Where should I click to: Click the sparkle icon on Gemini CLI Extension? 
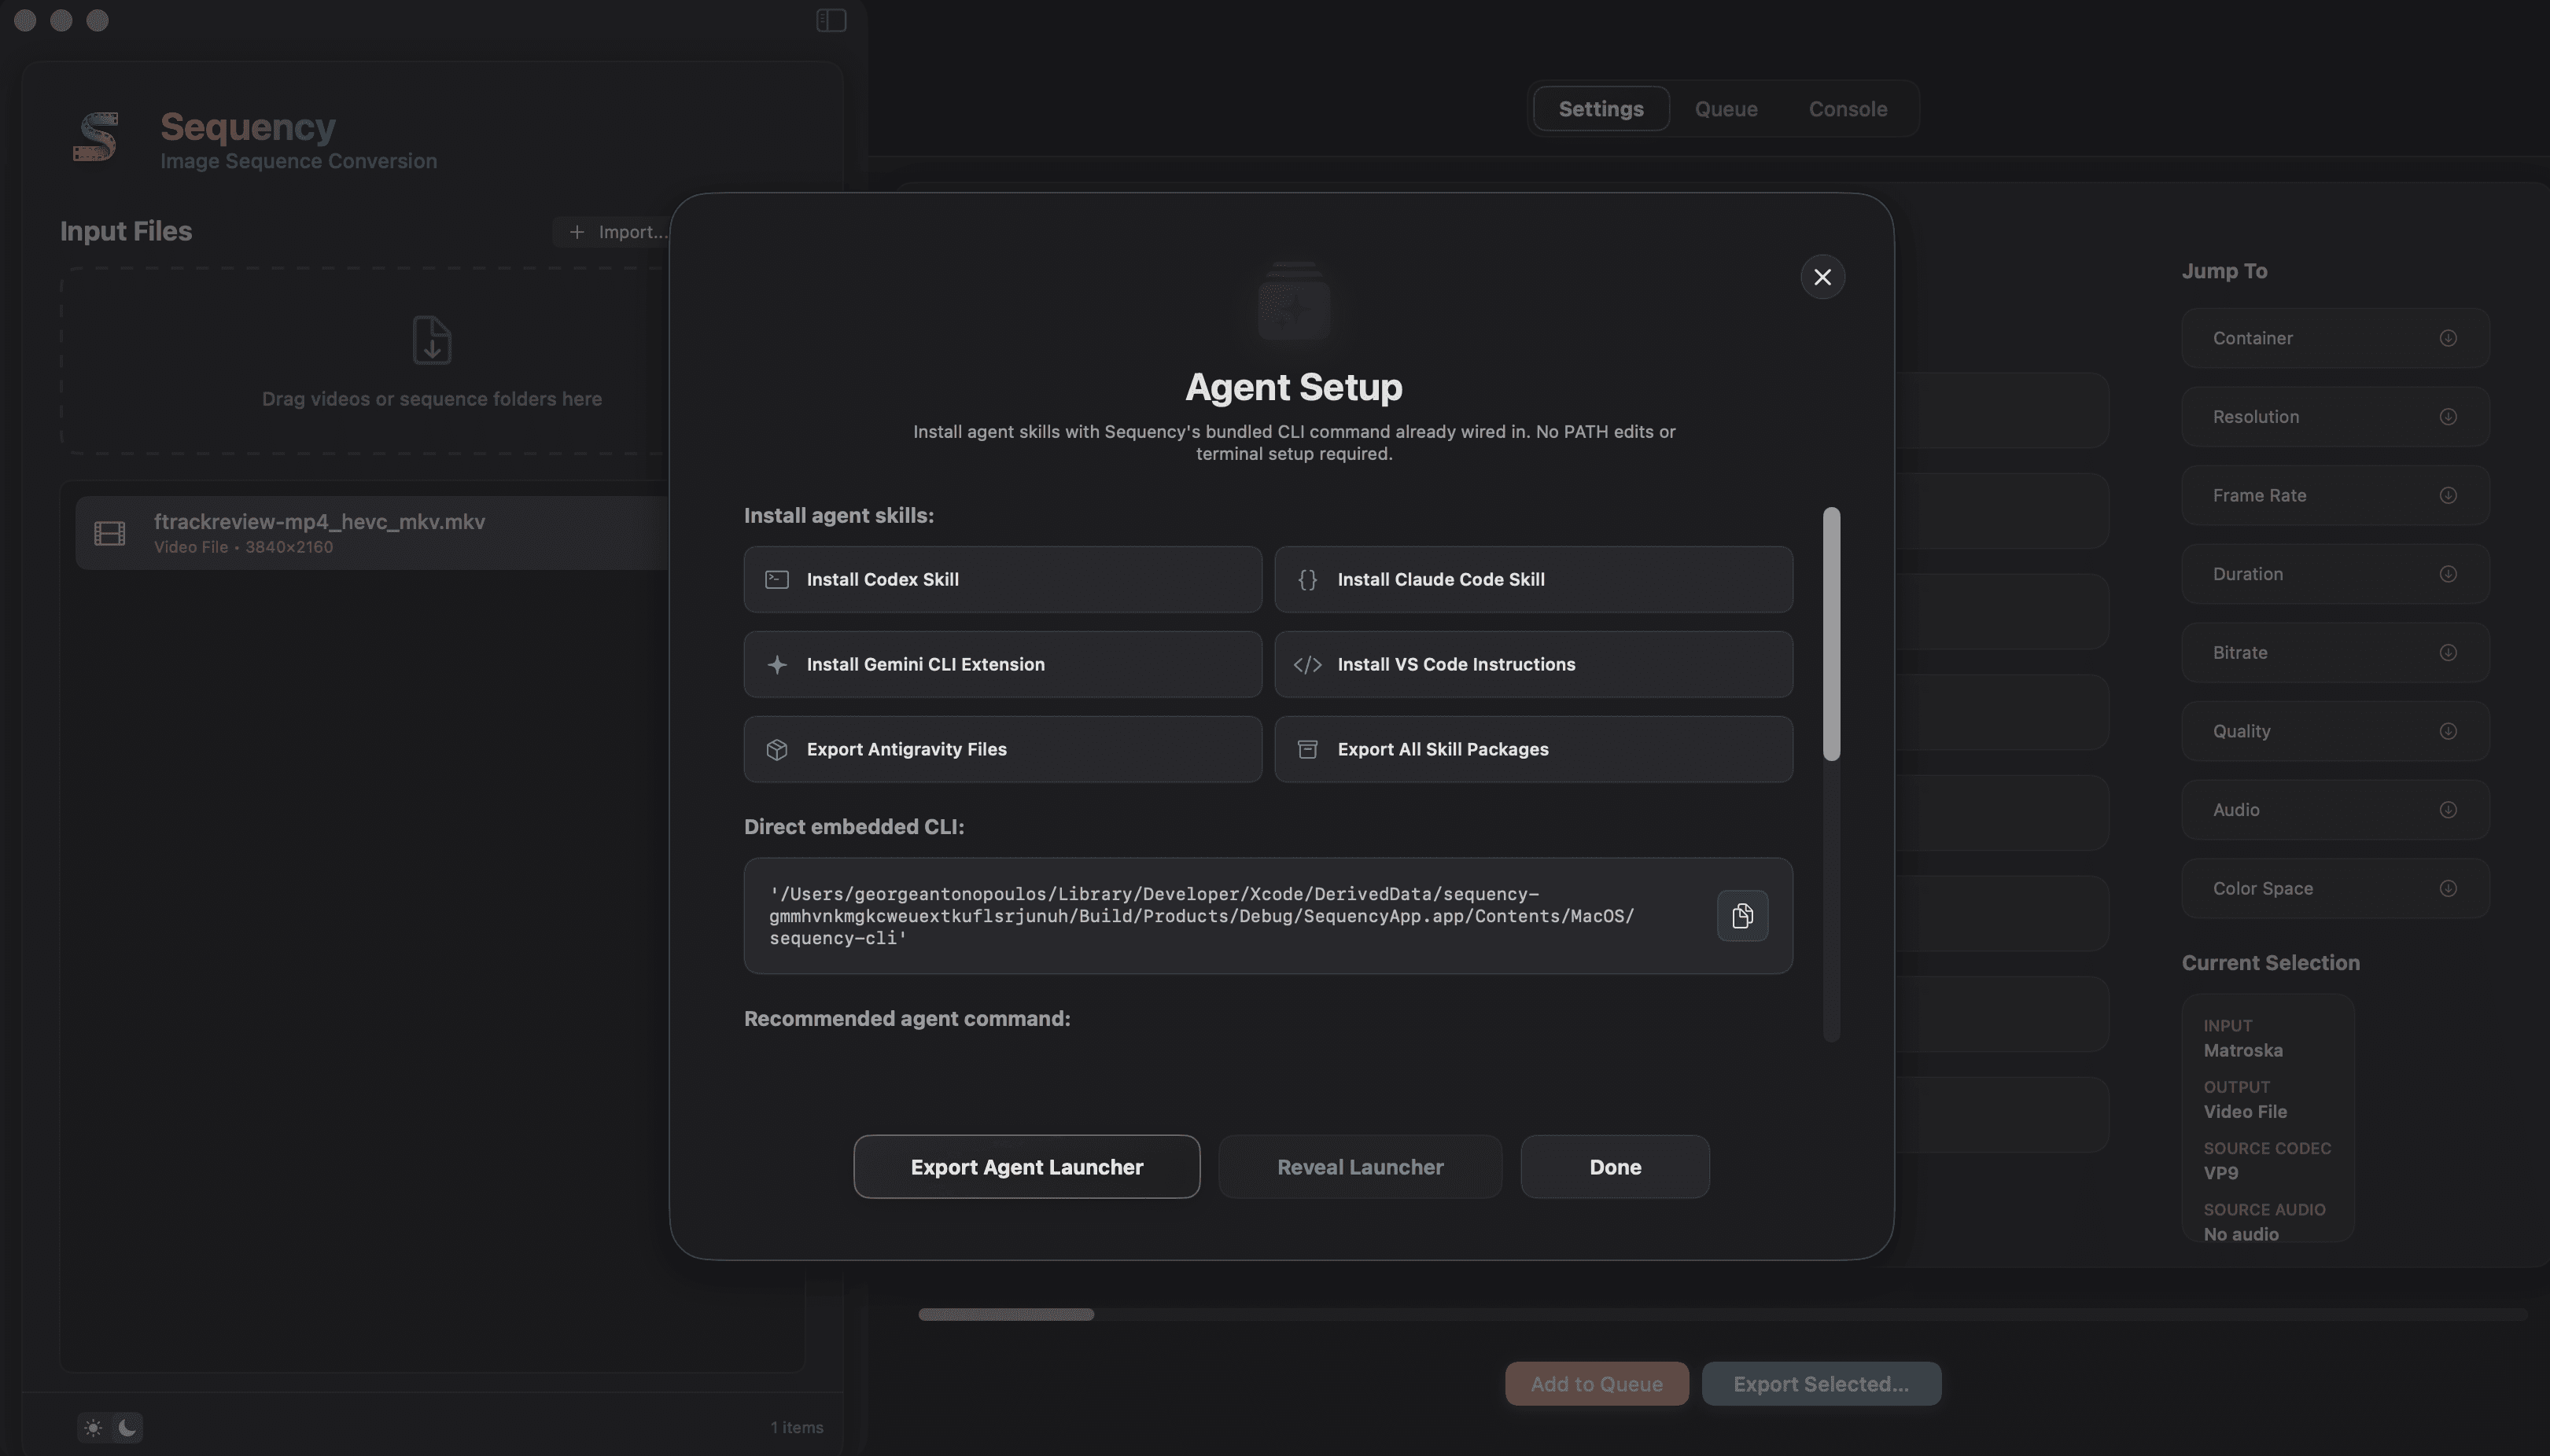pyautogui.click(x=777, y=665)
